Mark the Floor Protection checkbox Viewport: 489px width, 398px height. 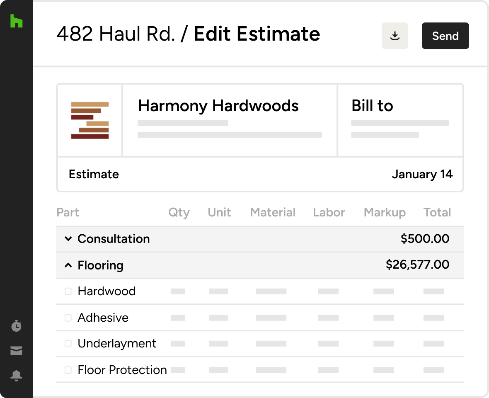coord(68,370)
